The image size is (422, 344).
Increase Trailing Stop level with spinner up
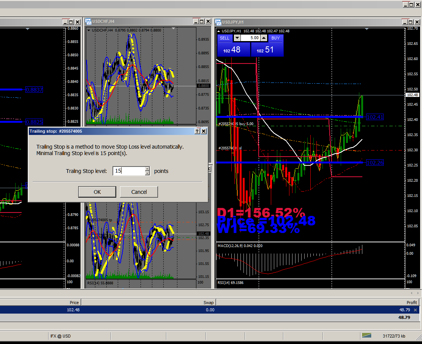point(147,169)
